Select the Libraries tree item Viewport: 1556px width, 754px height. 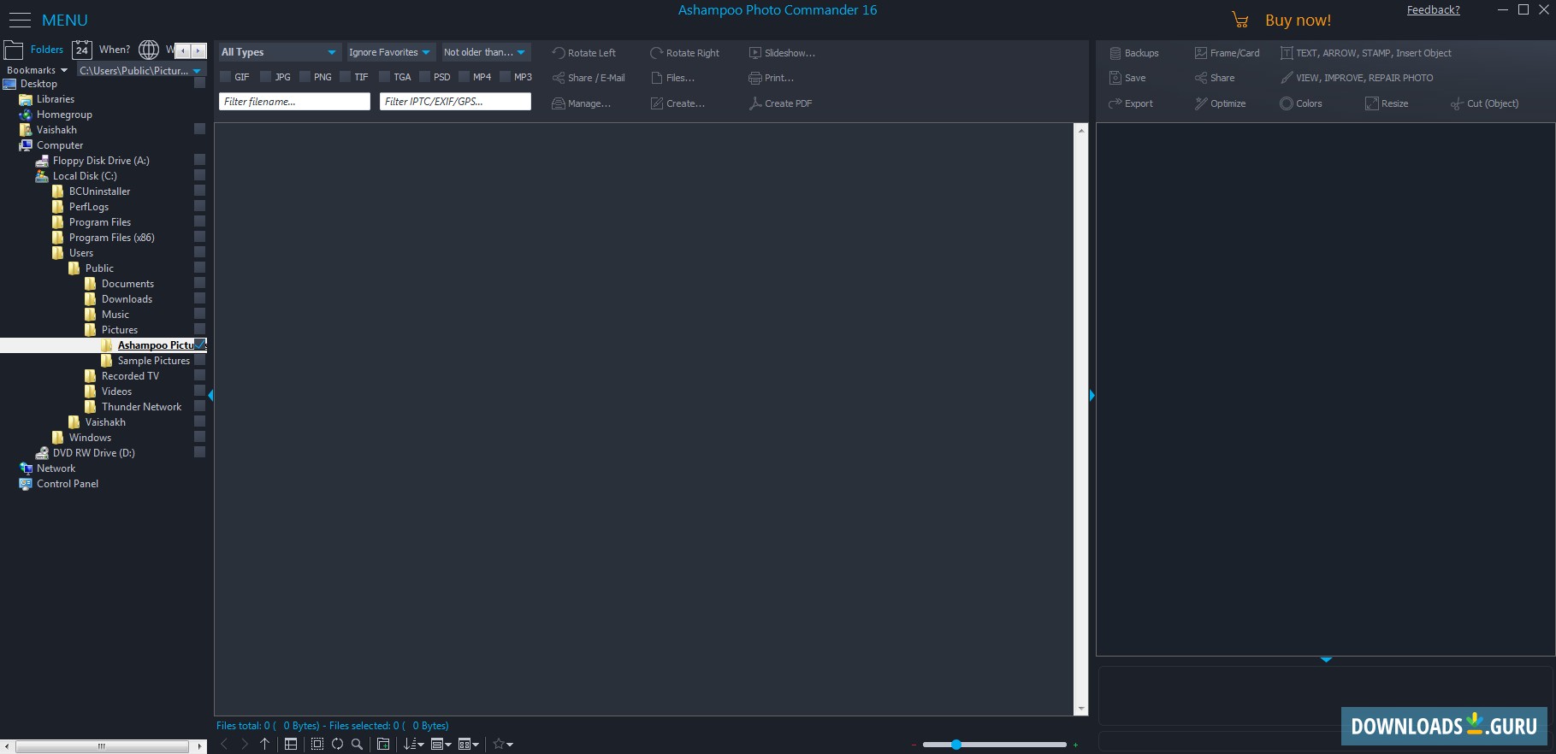(x=55, y=99)
